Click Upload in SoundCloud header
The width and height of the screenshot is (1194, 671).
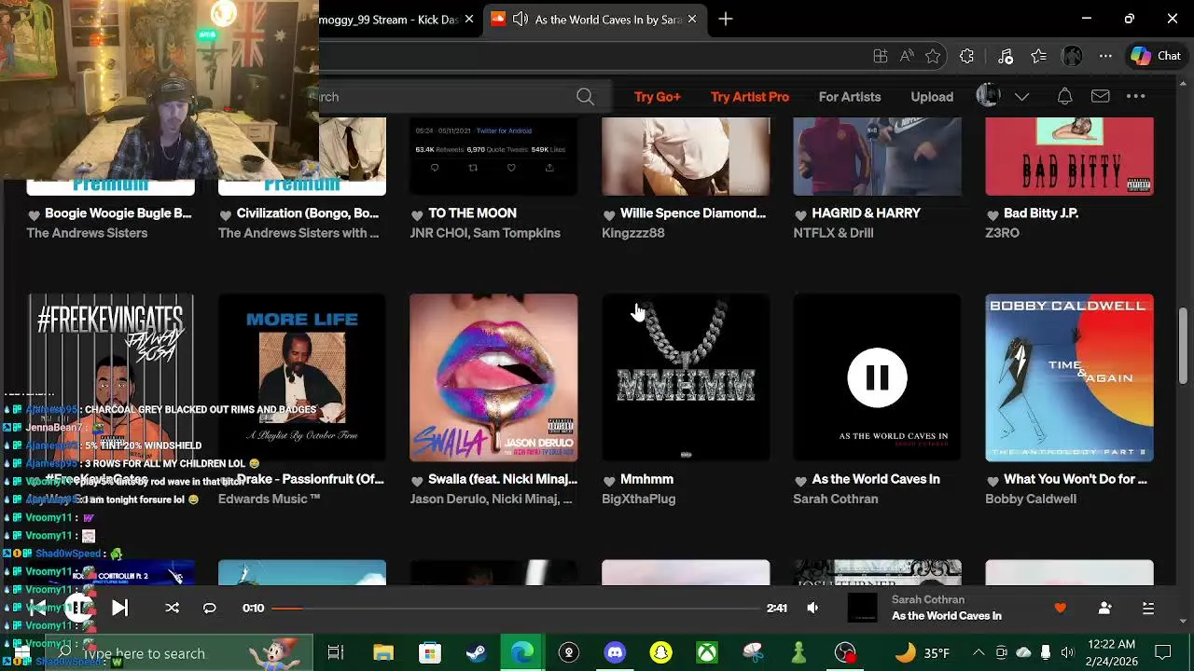[932, 97]
